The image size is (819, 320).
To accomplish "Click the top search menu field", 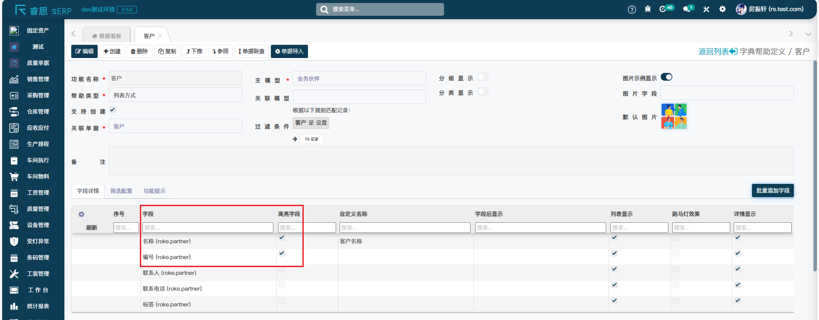I will pos(380,9).
